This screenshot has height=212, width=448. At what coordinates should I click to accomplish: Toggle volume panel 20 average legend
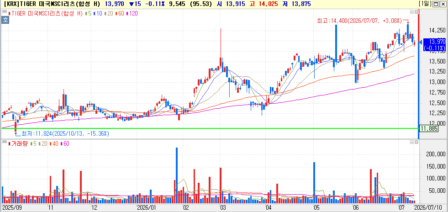click(43, 143)
